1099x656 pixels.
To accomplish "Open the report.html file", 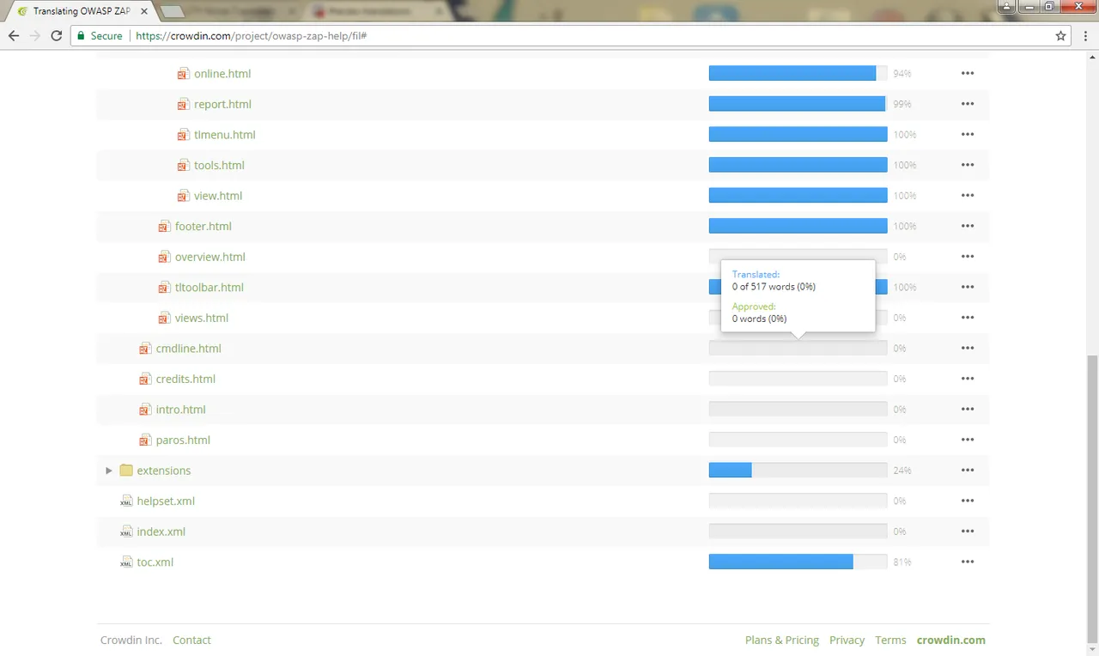I will point(222,104).
